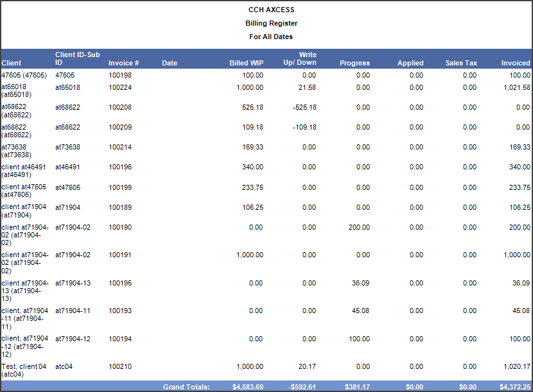Click the Billing Register report title
The width and height of the screenshot is (533, 392).
point(271,23)
